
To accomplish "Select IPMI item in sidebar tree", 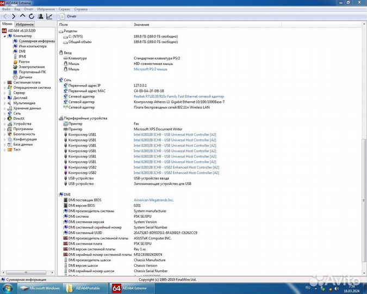I will pos(22,57).
